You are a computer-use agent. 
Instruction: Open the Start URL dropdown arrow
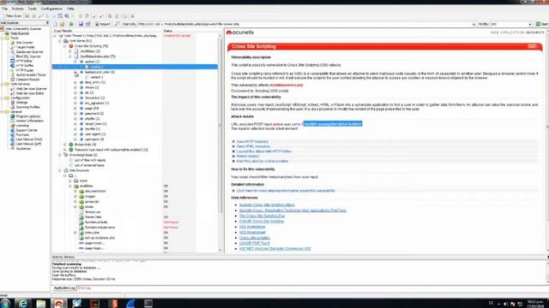coord(474,24)
